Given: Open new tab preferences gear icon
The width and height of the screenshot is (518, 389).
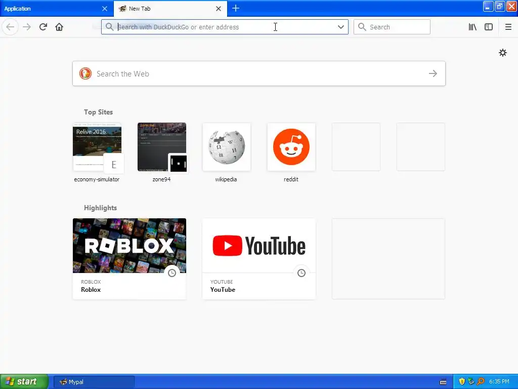Looking at the screenshot, I should click(502, 53).
